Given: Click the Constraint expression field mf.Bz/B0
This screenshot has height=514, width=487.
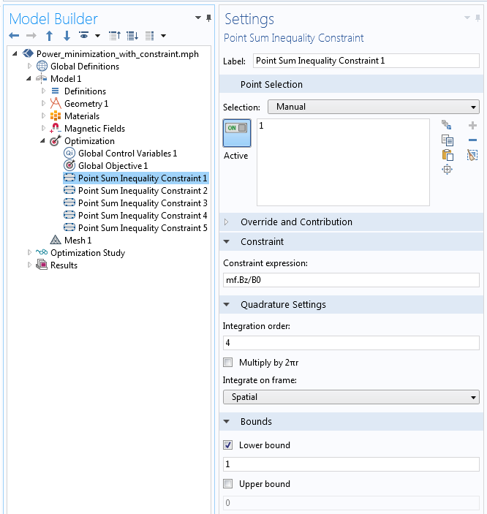Looking at the screenshot, I should pos(351,280).
